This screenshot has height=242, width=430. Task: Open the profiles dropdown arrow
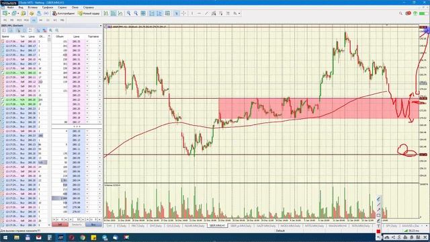click(18, 13)
